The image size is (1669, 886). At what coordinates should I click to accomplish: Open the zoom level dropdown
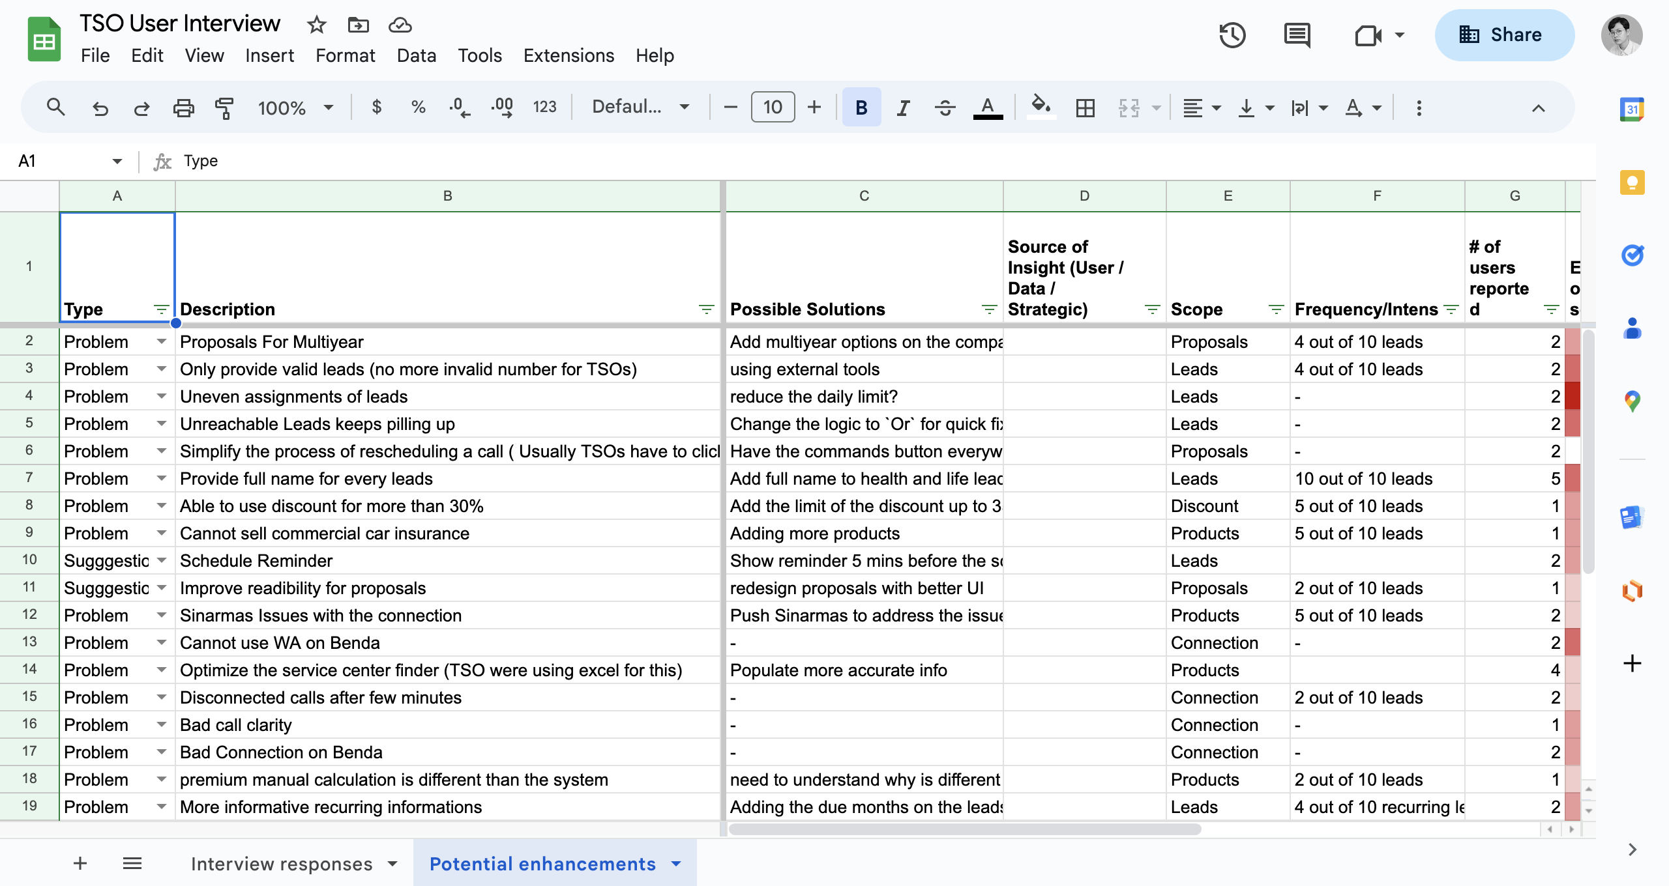(x=296, y=107)
